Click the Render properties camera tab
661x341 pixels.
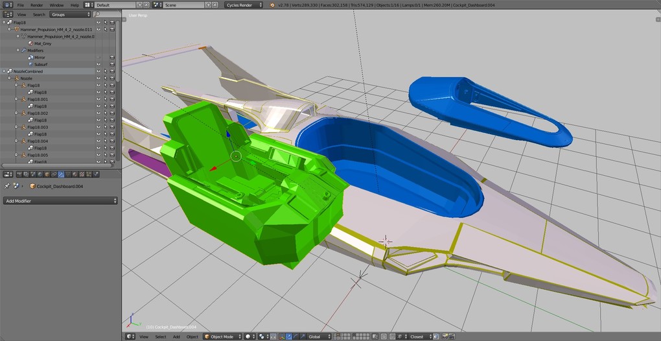click(19, 174)
